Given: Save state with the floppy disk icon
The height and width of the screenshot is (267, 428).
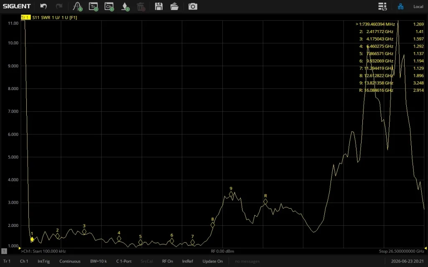Looking at the screenshot, I should (158, 6).
